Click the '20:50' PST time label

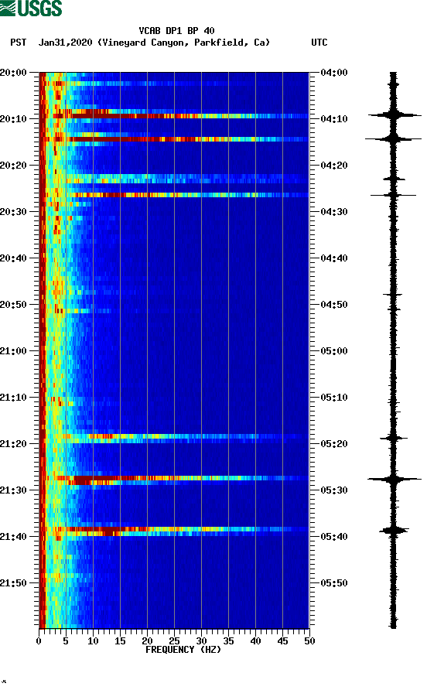click(x=13, y=305)
